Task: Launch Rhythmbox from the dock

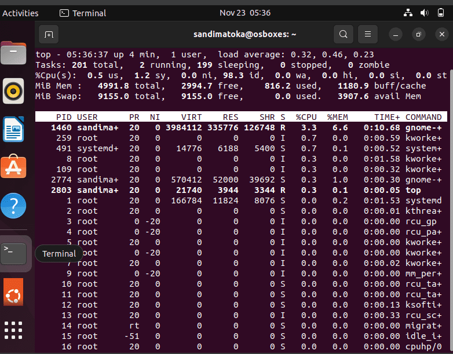Action: [x=13, y=91]
